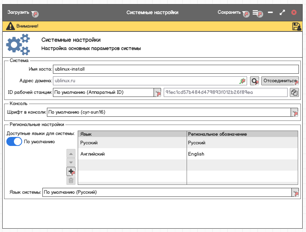Click the save floppy disk icon in warning bar
The image size is (306, 232).
pyautogui.click(x=296, y=26)
